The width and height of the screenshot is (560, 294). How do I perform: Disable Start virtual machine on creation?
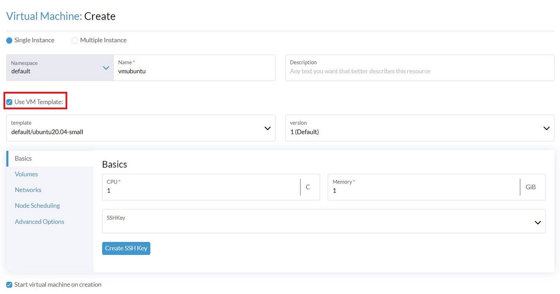click(x=9, y=284)
